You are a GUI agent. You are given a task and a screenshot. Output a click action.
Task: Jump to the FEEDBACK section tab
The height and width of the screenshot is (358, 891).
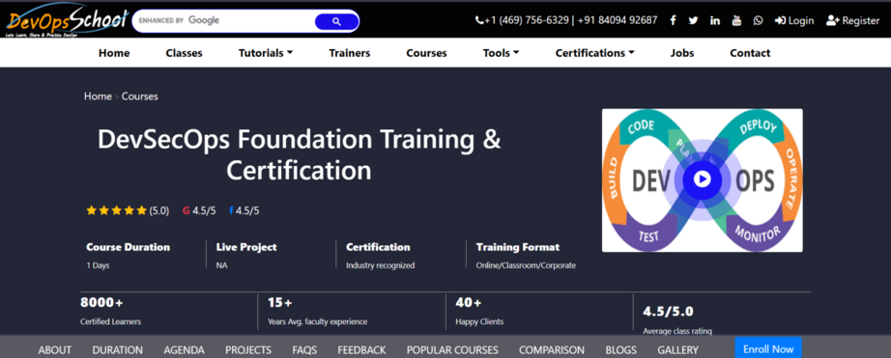(361, 350)
